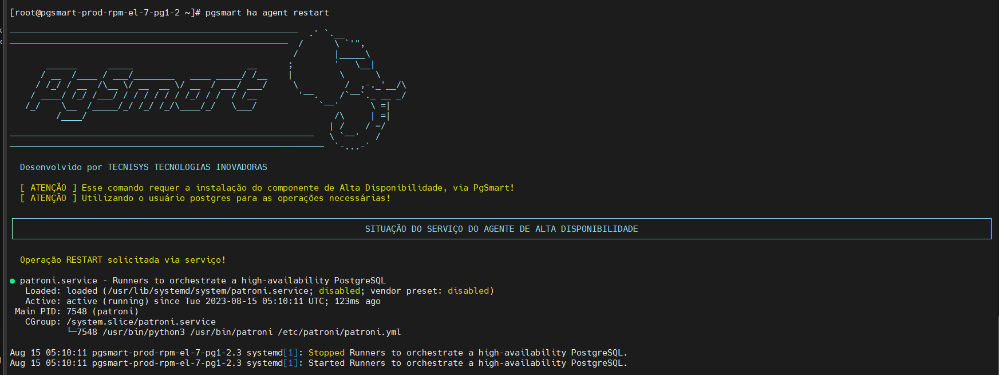Click the PgSmart ASCII art logo text
The width and height of the screenshot is (999, 375).
147,92
